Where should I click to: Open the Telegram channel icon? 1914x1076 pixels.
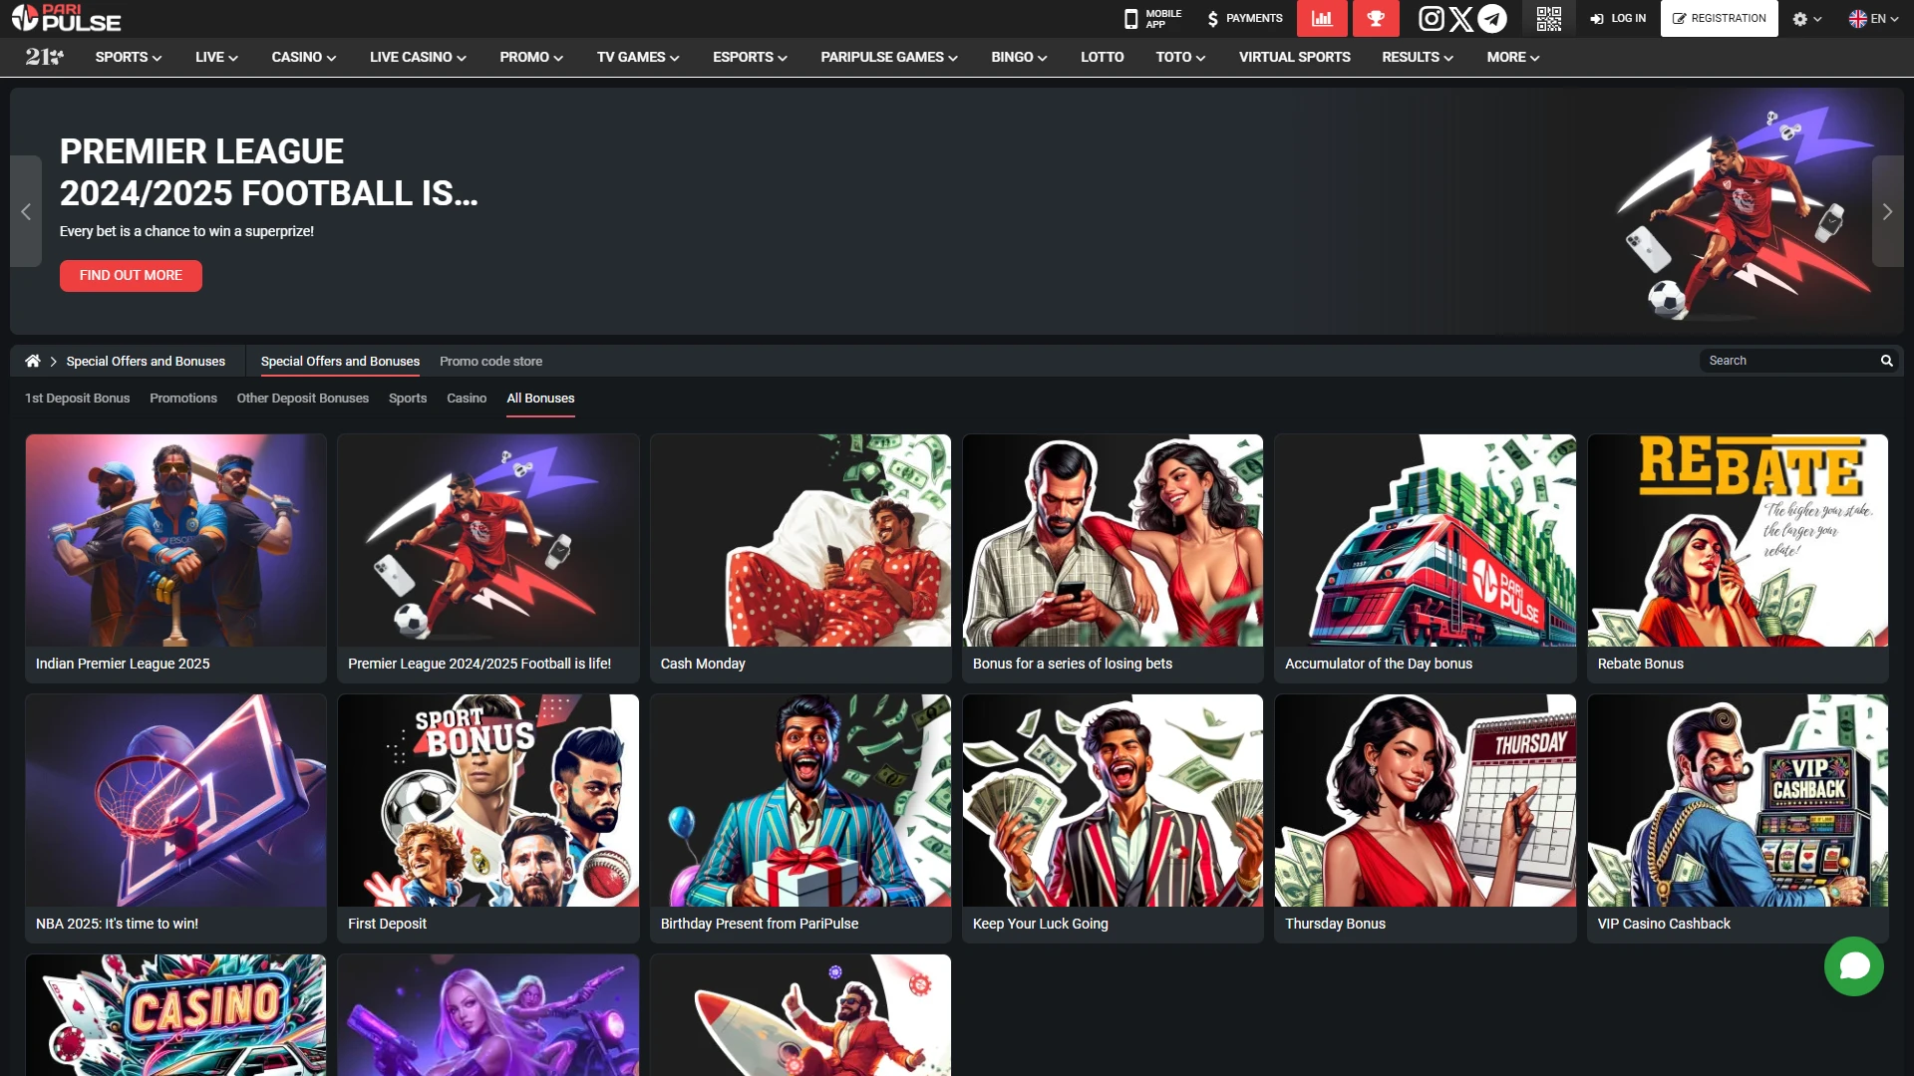tap(1492, 18)
